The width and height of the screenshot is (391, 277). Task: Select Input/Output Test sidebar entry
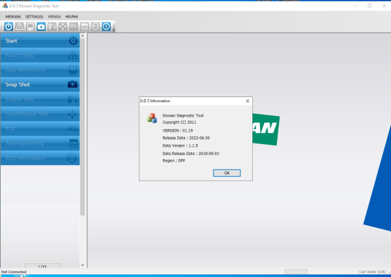[x=40, y=114]
